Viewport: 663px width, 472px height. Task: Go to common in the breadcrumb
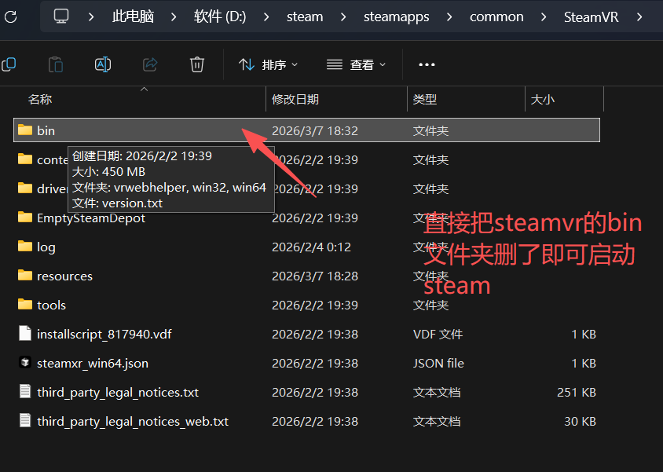[496, 17]
